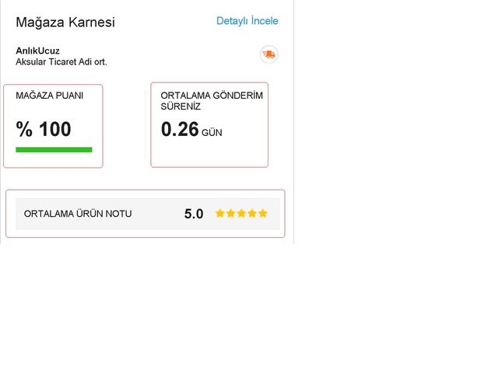Viewport: 498px width, 373px height.
Task: Click the fifth yellow rating star
Action: tap(263, 213)
